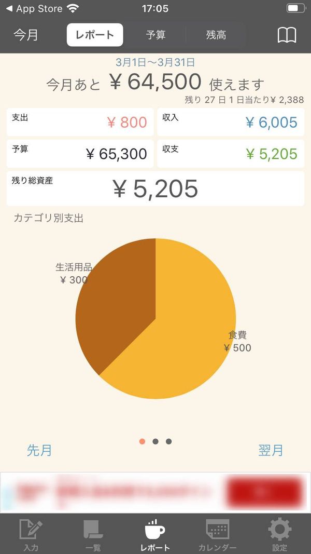Viewport: 311px width, 554px height.
Task: Tap 今月 in the header
Action: pyautogui.click(x=26, y=35)
